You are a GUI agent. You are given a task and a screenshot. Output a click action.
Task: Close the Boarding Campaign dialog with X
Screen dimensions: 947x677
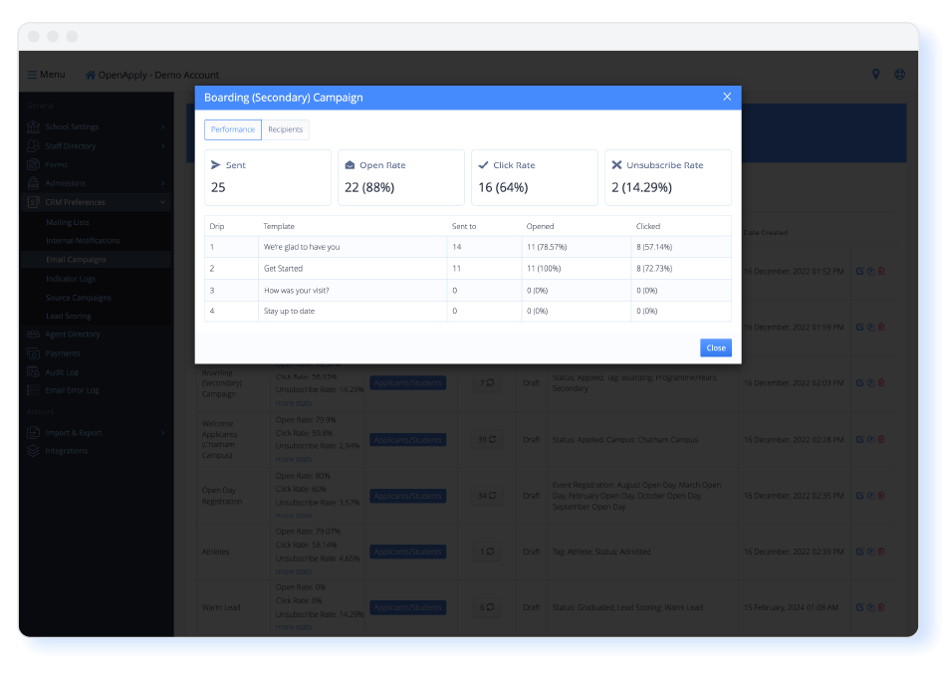tap(727, 97)
